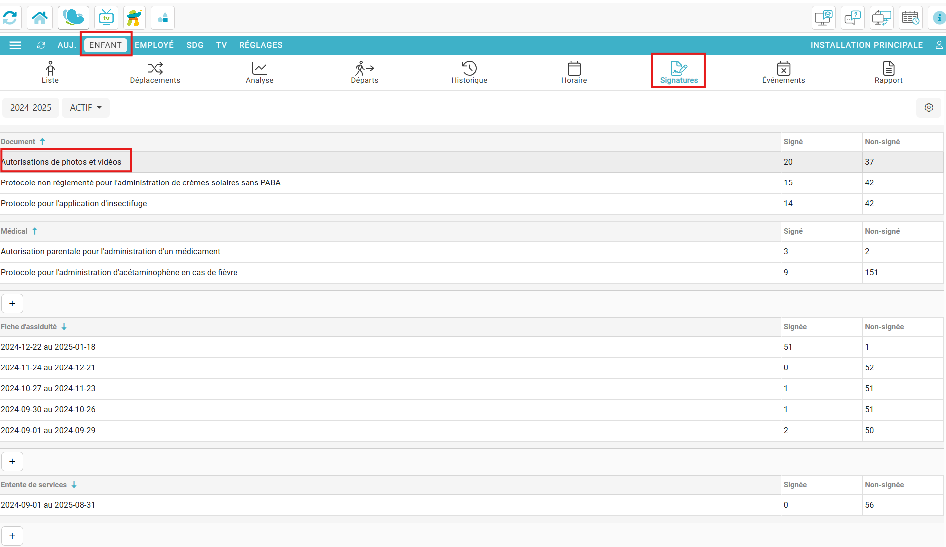Select Protocole pour l'application d'insectifuge row

(x=74, y=204)
